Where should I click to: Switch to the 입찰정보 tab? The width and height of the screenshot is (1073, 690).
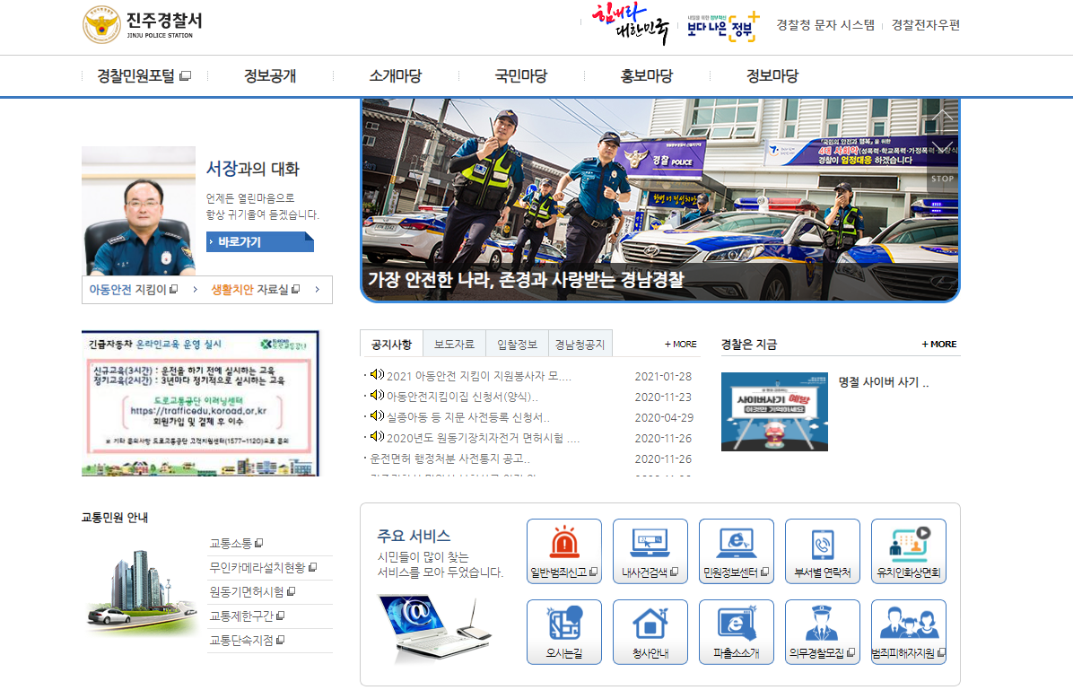coord(518,344)
